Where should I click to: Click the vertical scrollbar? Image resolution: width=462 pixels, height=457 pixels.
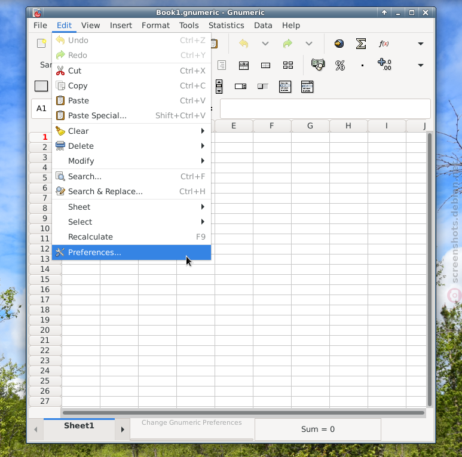[430, 270]
